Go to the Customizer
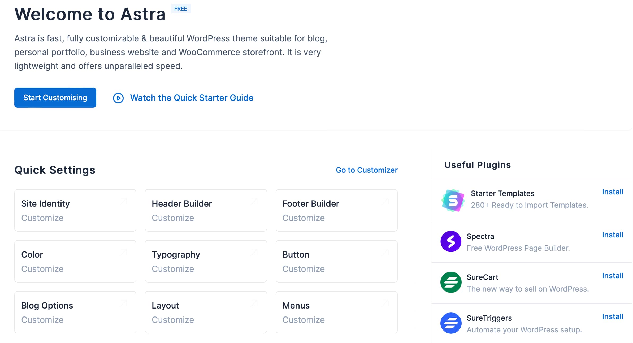 click(x=367, y=170)
